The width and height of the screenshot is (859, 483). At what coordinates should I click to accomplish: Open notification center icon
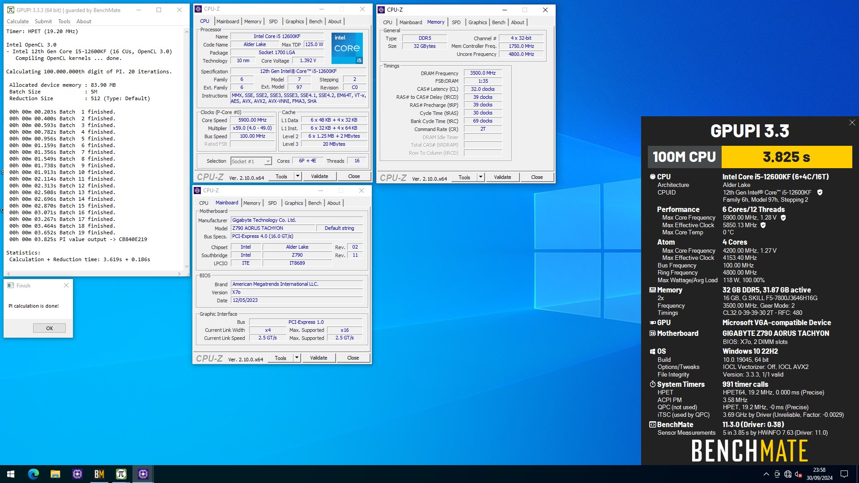844,474
